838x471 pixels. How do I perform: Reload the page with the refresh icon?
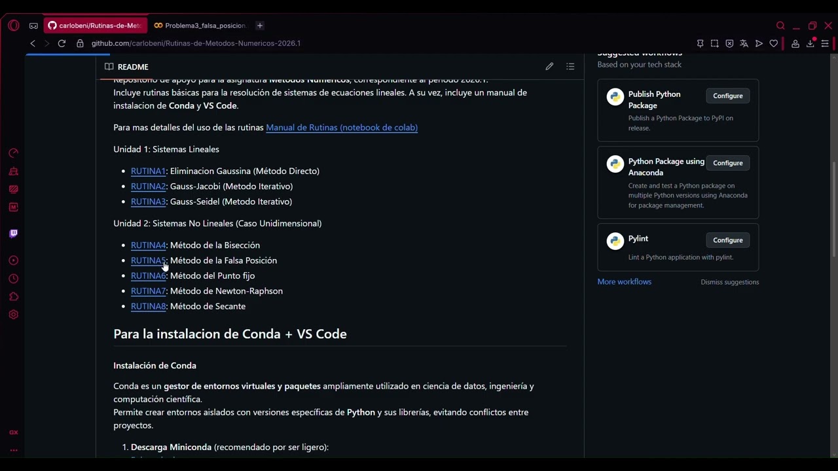62,43
